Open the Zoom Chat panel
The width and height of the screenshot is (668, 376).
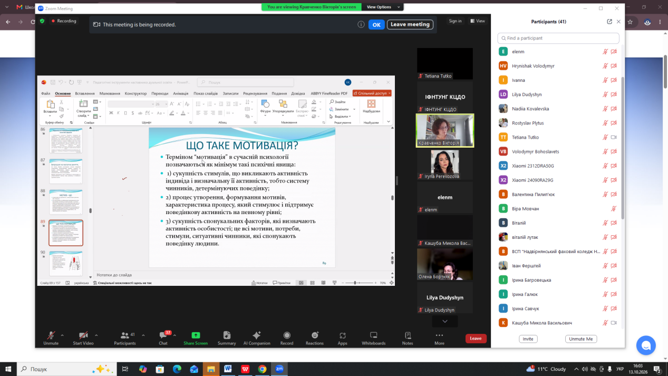[163, 338]
